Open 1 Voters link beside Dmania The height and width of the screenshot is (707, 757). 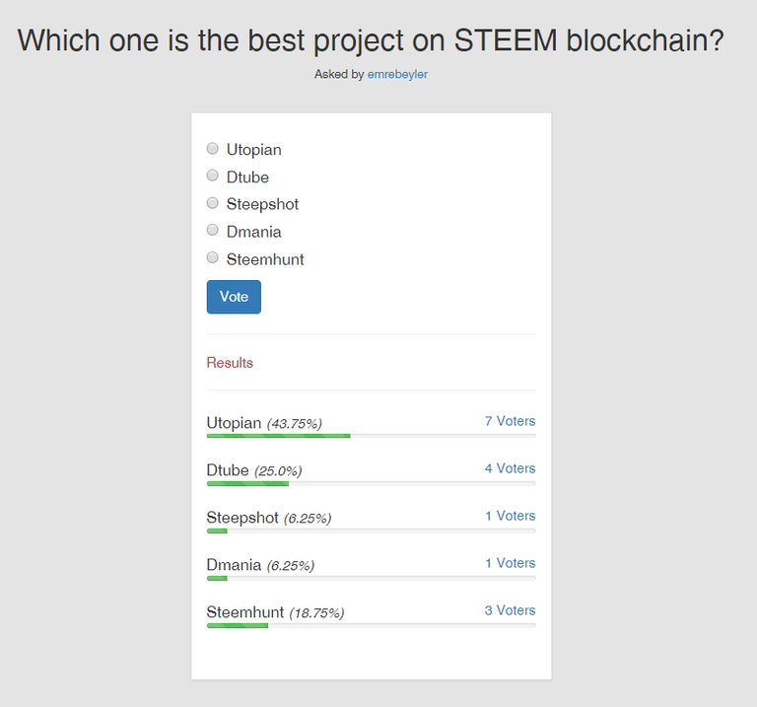[x=510, y=563]
